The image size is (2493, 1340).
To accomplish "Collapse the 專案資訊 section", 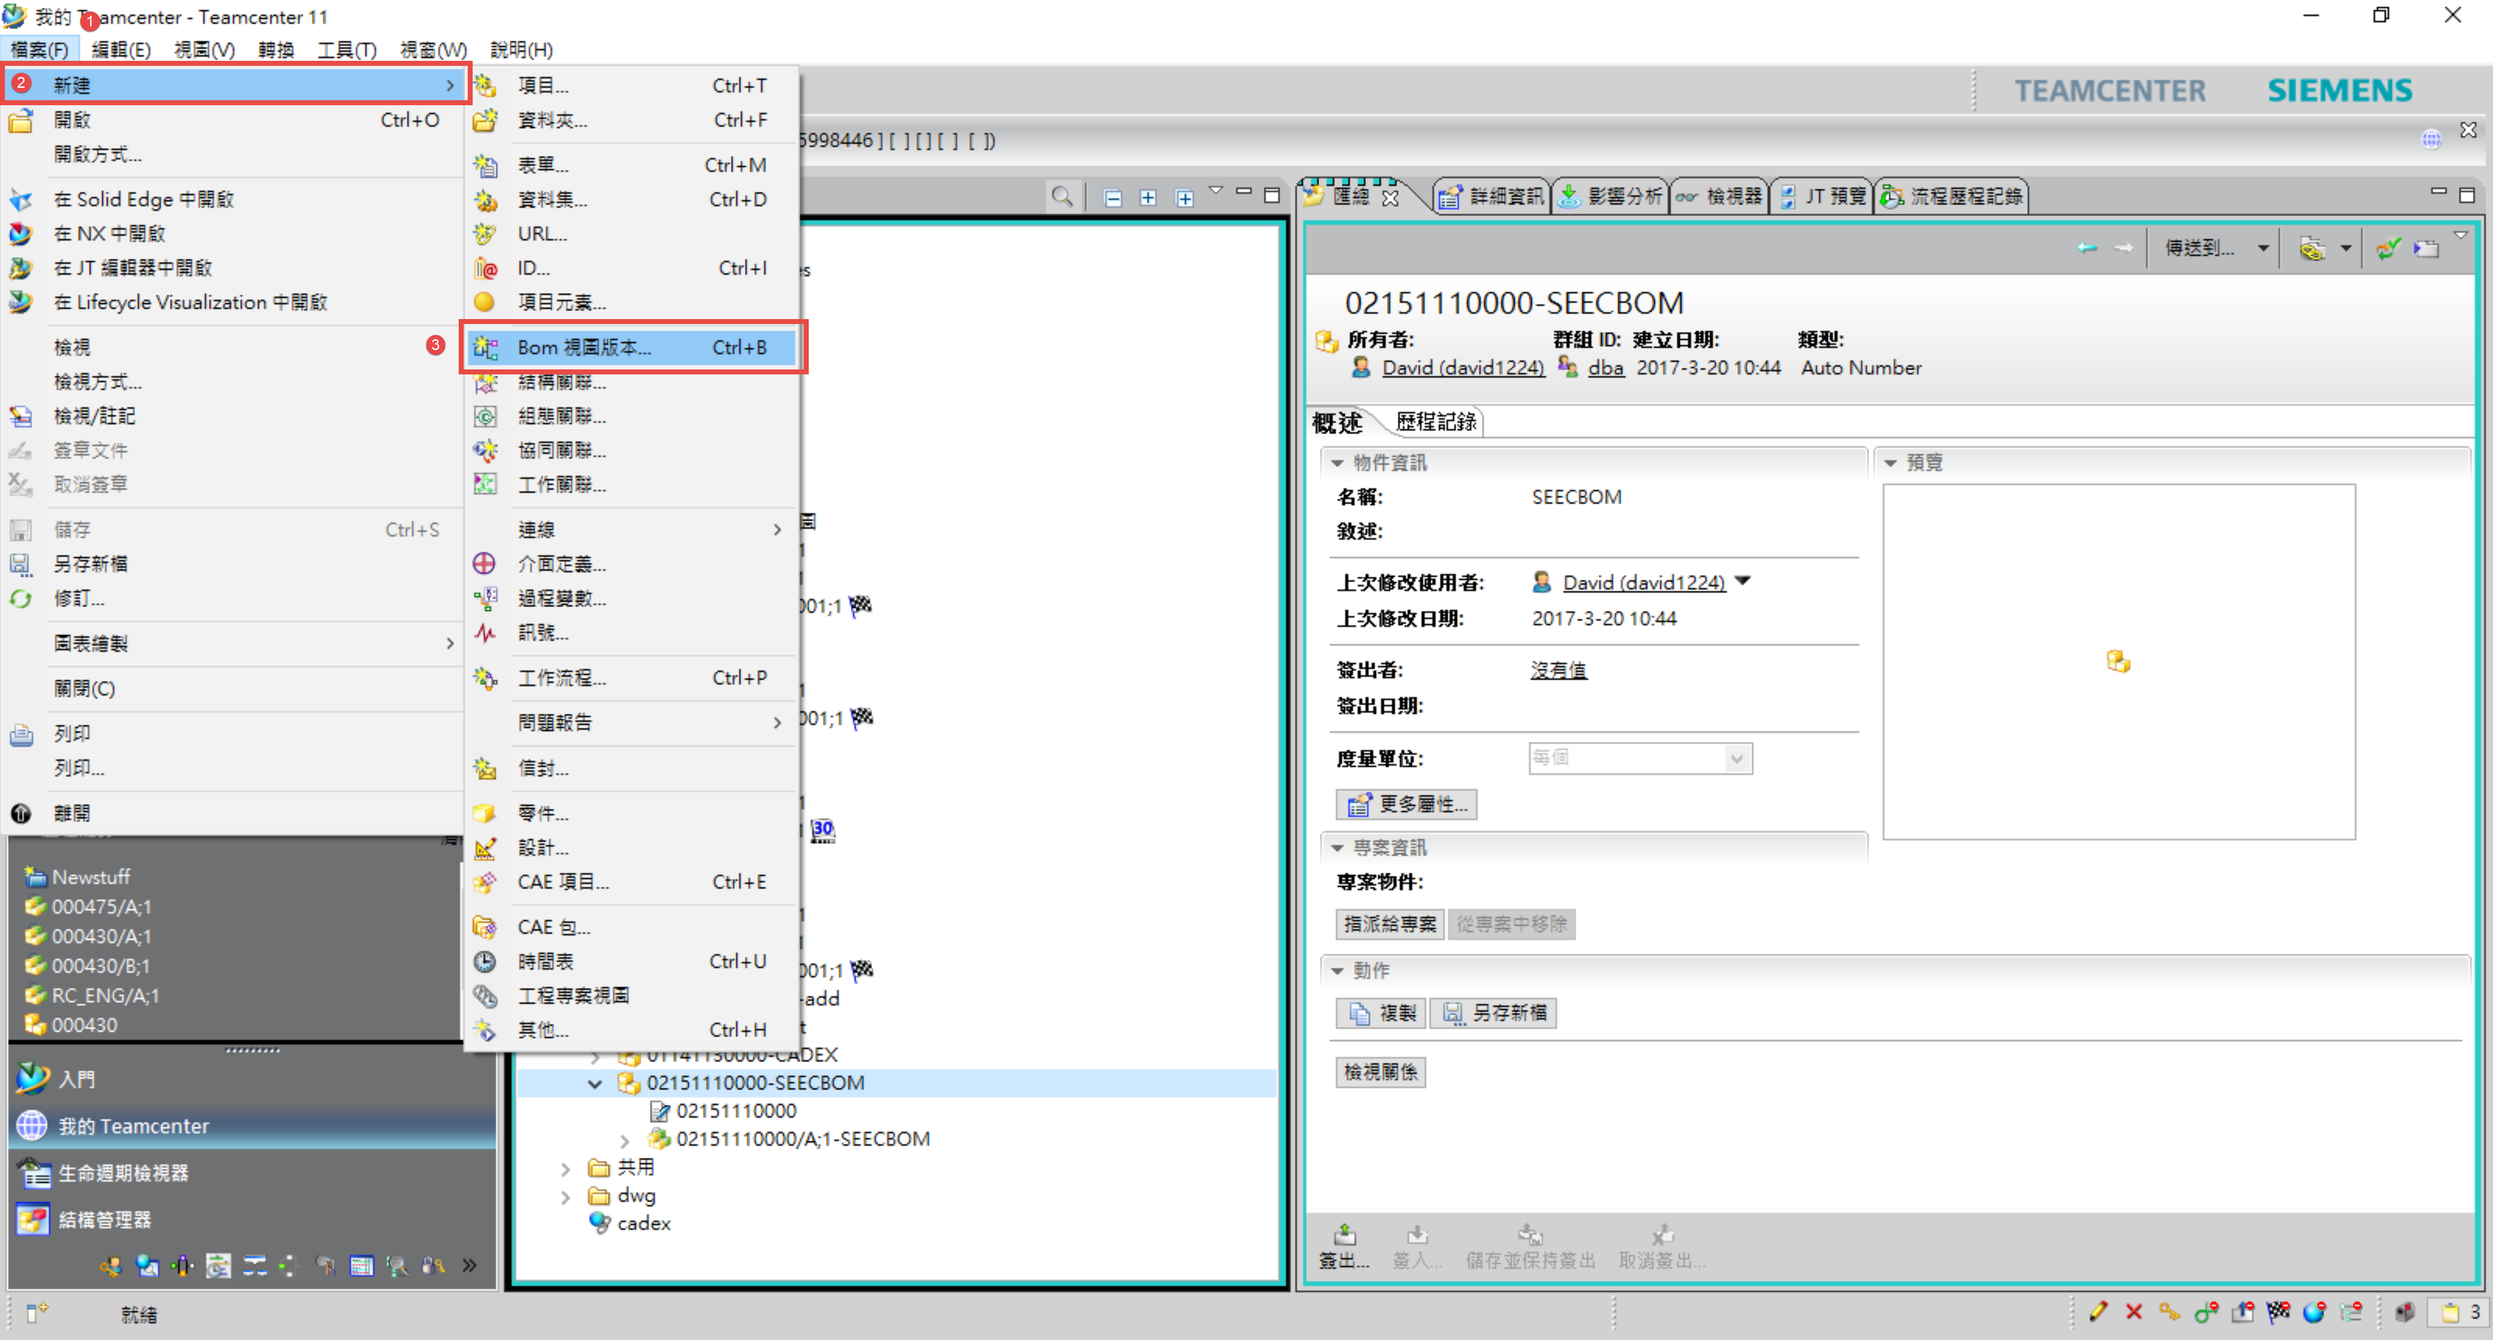I will (1337, 848).
